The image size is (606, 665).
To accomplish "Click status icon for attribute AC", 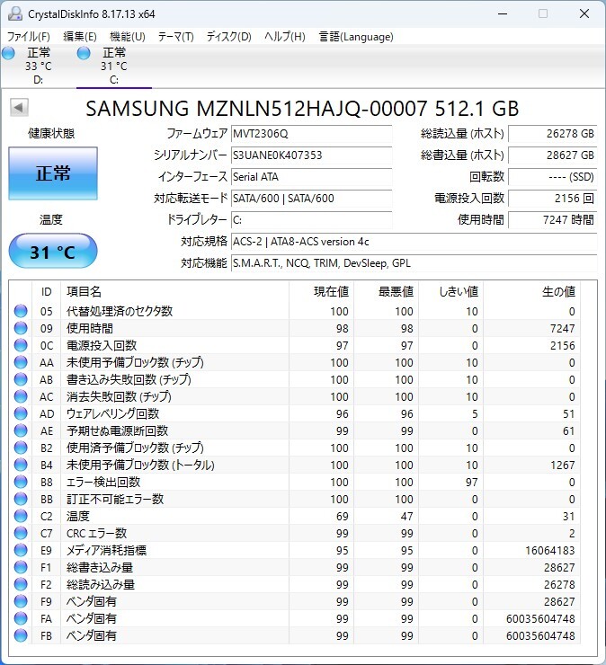I will (x=21, y=396).
